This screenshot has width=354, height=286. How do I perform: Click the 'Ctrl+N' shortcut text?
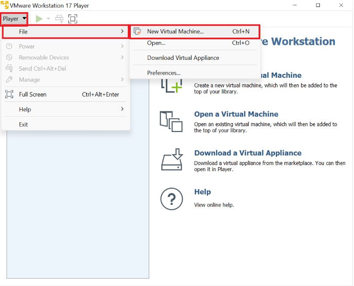coord(241,31)
